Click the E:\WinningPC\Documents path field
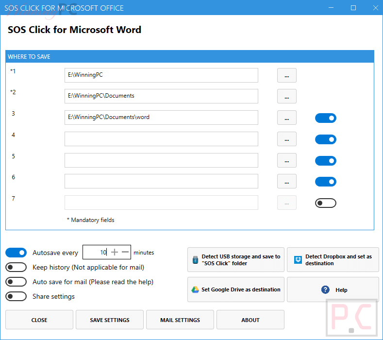This screenshot has height=340, width=383. 161,96
